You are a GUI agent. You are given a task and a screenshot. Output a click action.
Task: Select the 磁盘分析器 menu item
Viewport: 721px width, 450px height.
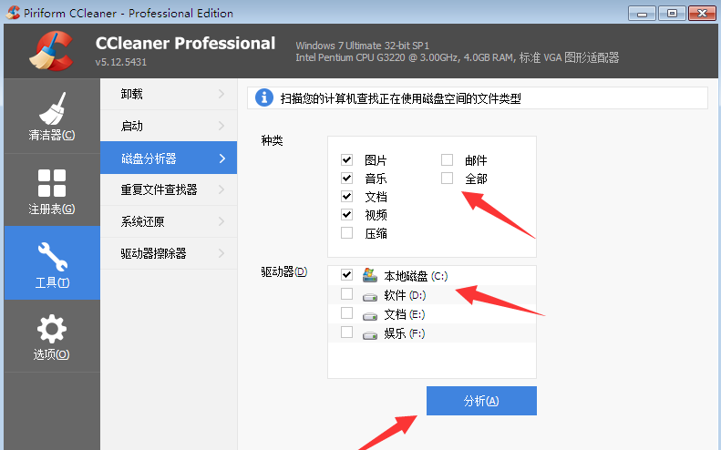tap(169, 158)
